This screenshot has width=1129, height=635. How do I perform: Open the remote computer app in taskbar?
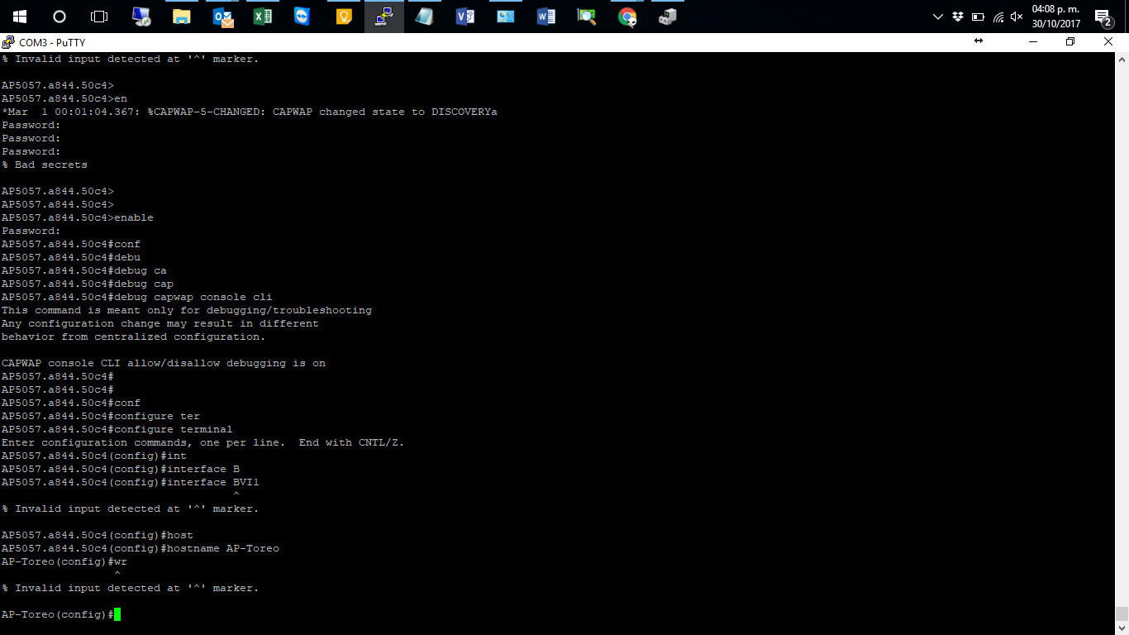click(x=141, y=17)
